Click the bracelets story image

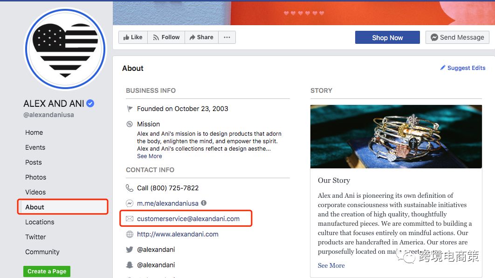(x=396, y=137)
